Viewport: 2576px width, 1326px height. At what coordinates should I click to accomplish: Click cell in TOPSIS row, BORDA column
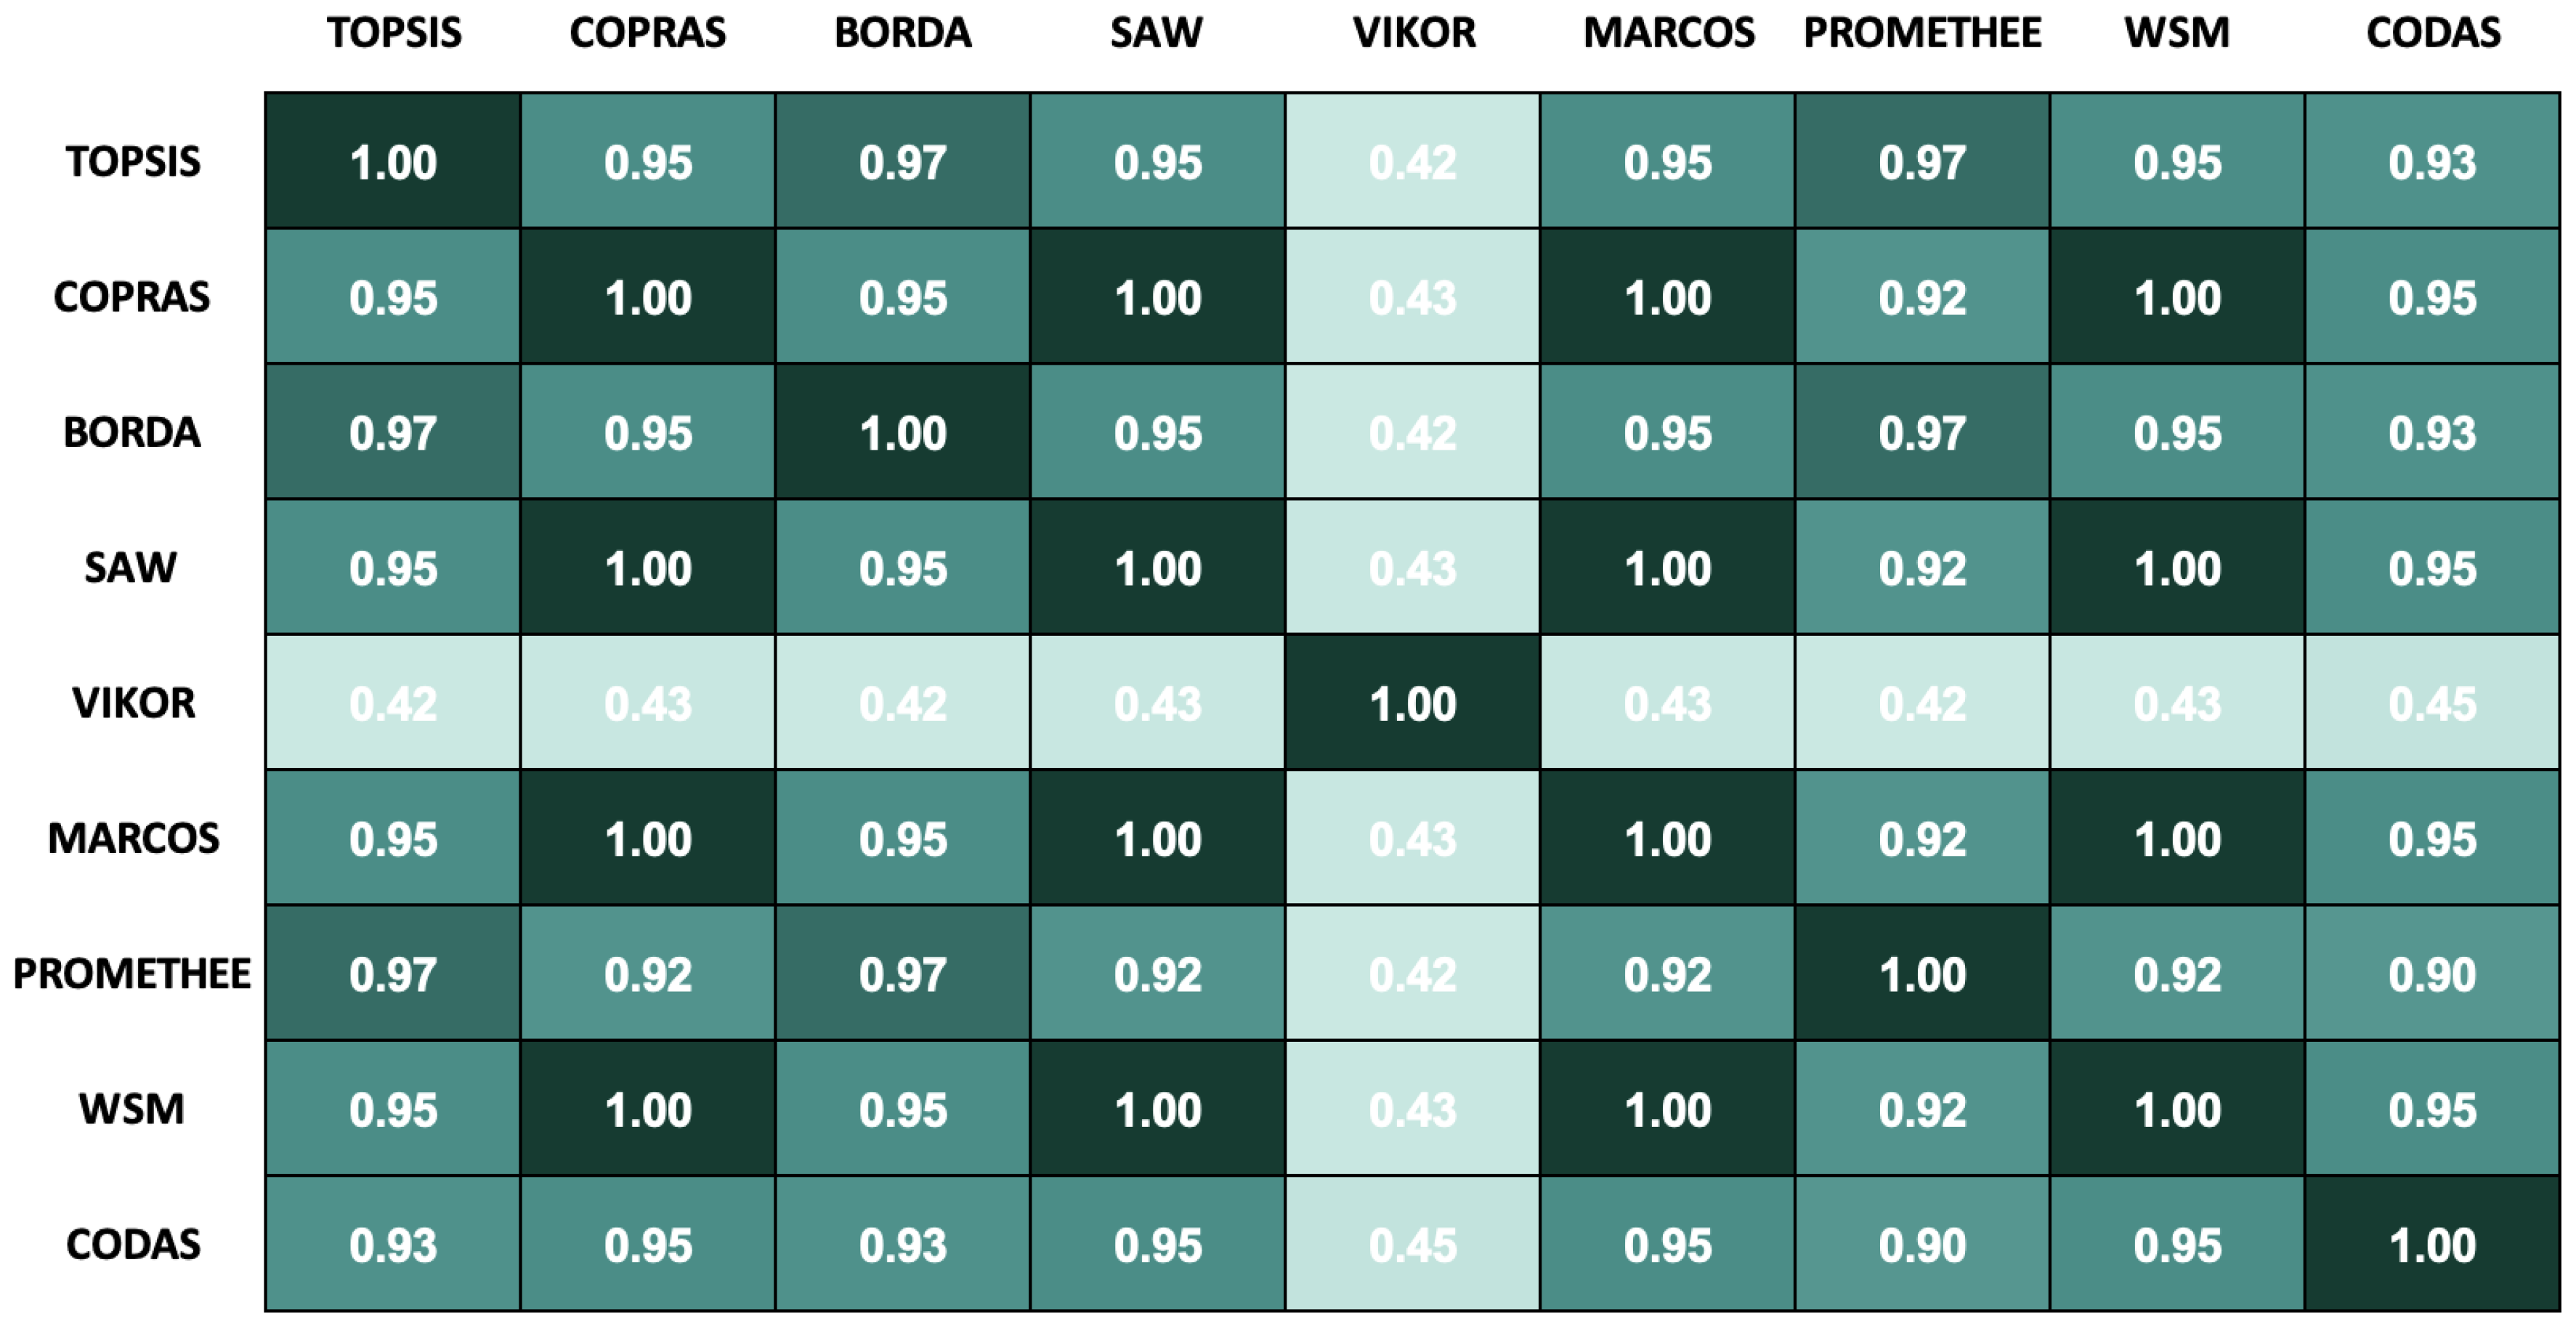[x=902, y=162]
